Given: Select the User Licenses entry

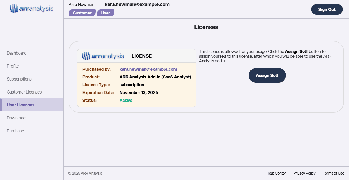Looking at the screenshot, I should point(20,105).
